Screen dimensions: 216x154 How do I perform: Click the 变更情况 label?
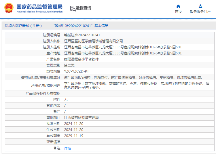click(53, 142)
